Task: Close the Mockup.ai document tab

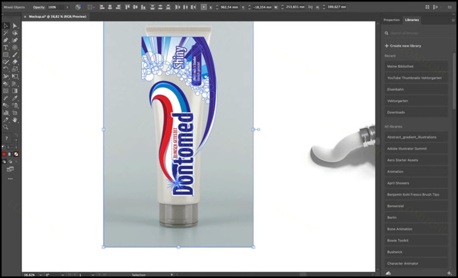Action: coord(25,17)
